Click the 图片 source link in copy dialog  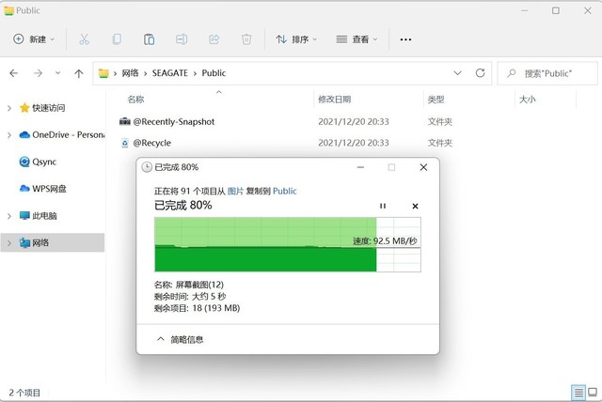pyautogui.click(x=235, y=191)
